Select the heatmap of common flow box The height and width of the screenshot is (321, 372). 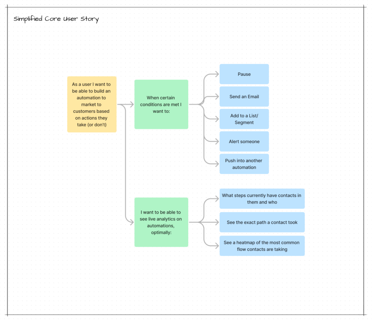pyautogui.click(x=262, y=246)
